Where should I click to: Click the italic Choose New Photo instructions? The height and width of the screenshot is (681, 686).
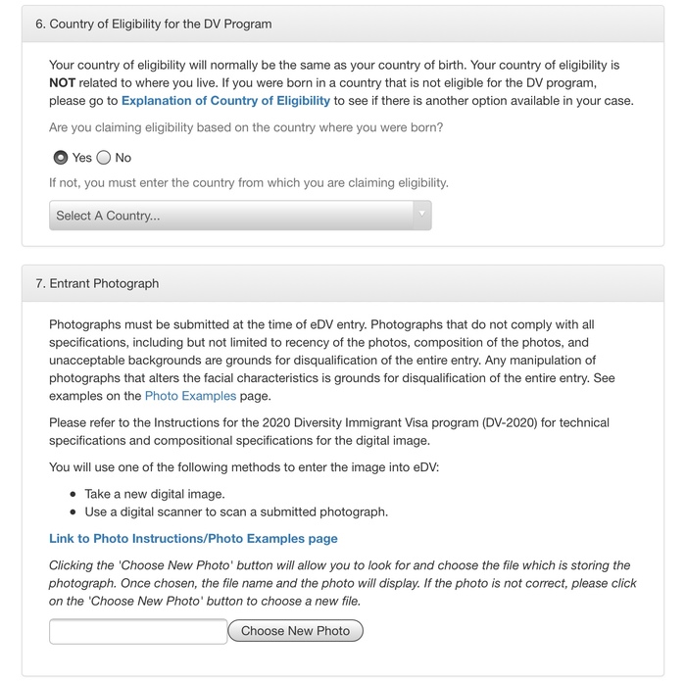tap(342, 583)
